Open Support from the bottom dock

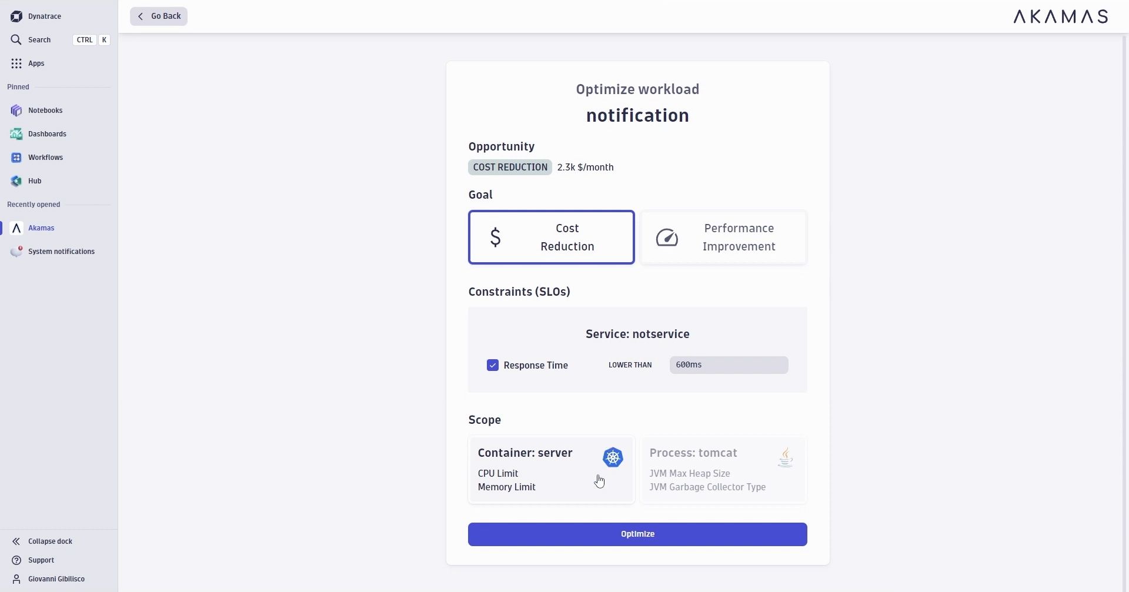[x=39, y=560]
